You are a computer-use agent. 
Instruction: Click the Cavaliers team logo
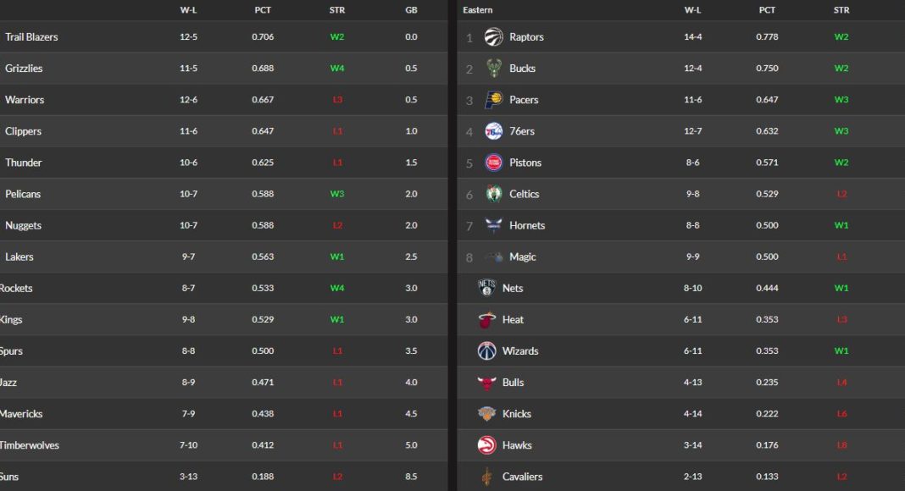[486, 477]
